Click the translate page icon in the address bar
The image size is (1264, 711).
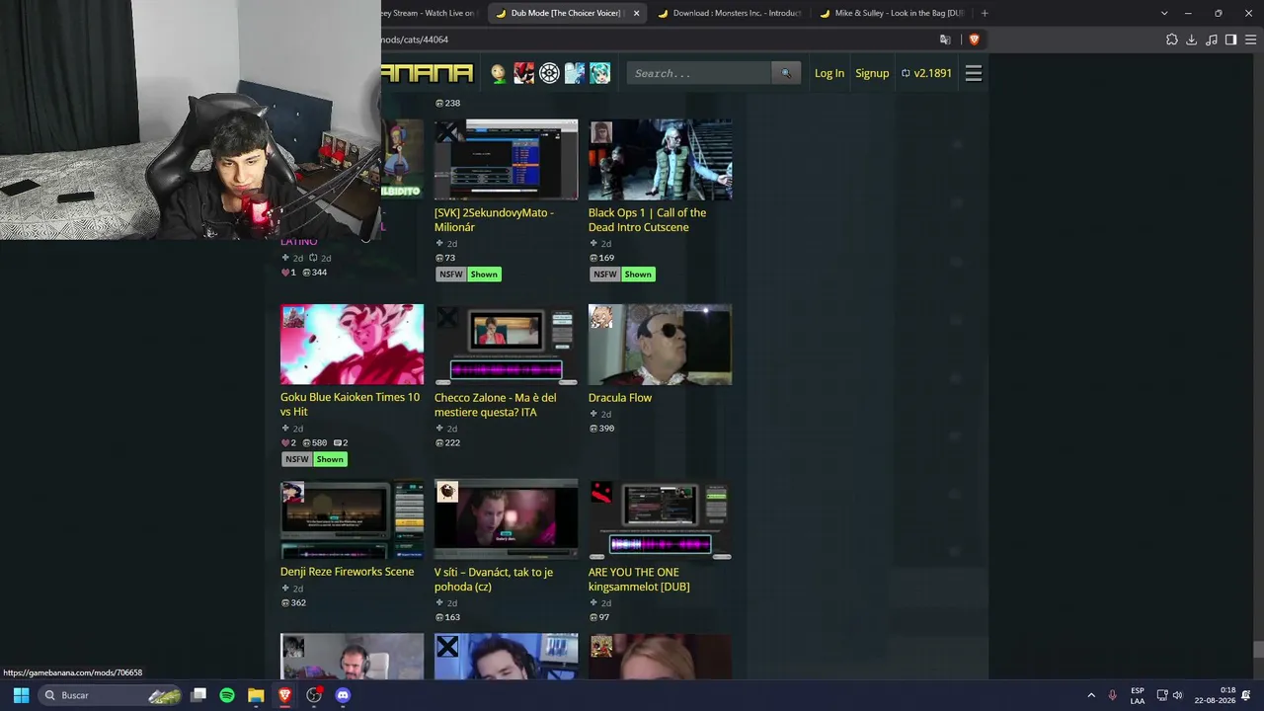(x=945, y=39)
